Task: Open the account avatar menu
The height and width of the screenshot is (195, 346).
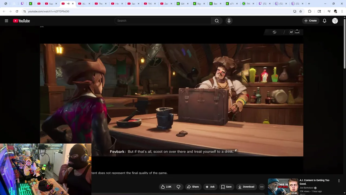Action: point(335,21)
